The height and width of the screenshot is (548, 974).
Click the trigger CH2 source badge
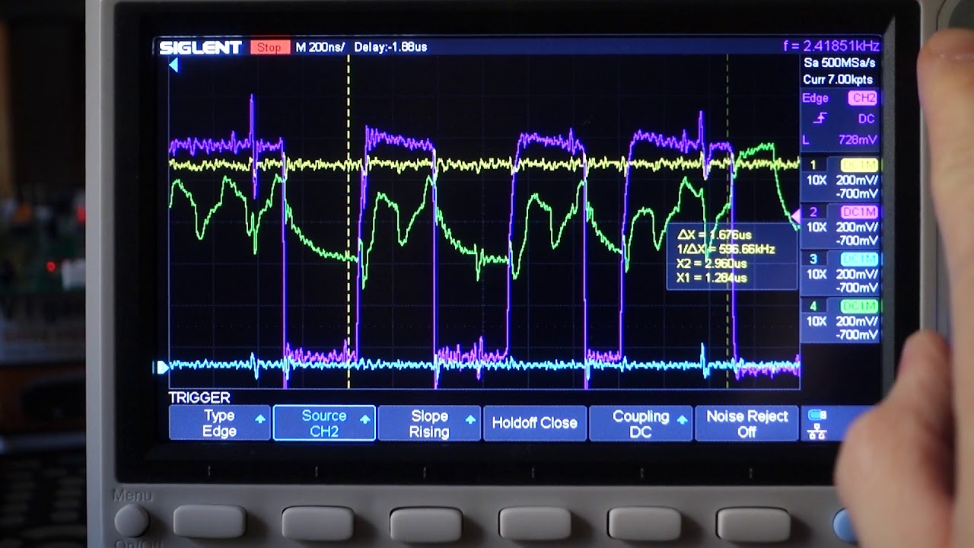(x=864, y=98)
